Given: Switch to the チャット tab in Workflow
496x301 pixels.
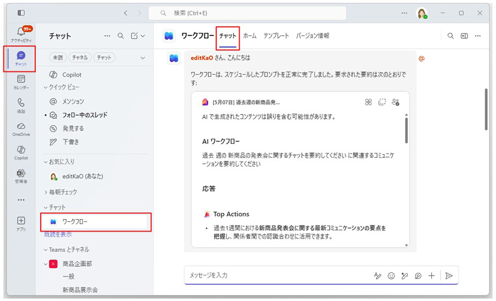Looking at the screenshot, I should (228, 36).
